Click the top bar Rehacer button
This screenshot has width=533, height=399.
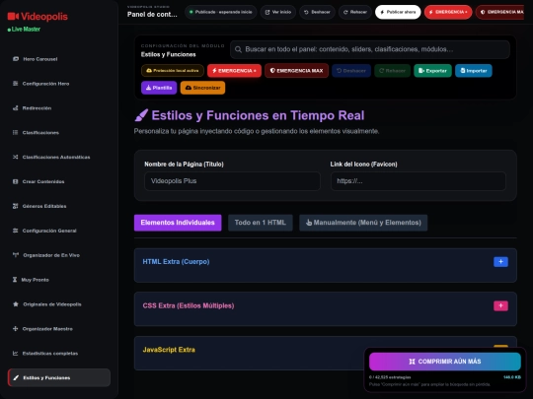pos(355,12)
